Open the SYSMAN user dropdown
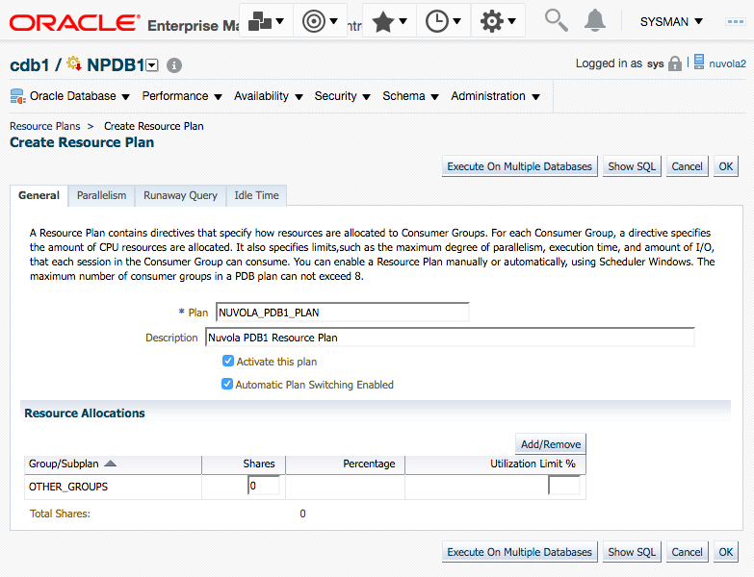 point(671,21)
